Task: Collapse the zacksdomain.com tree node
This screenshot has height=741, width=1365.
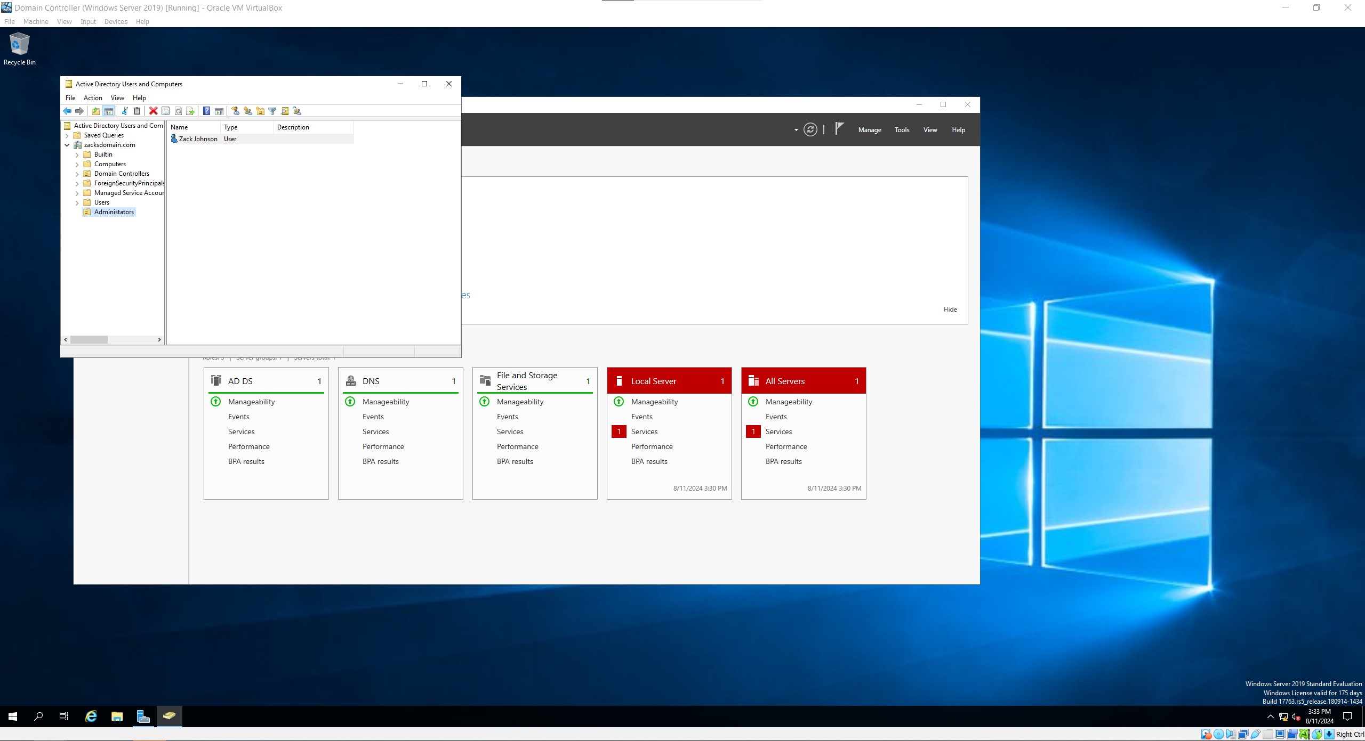Action: 67,144
